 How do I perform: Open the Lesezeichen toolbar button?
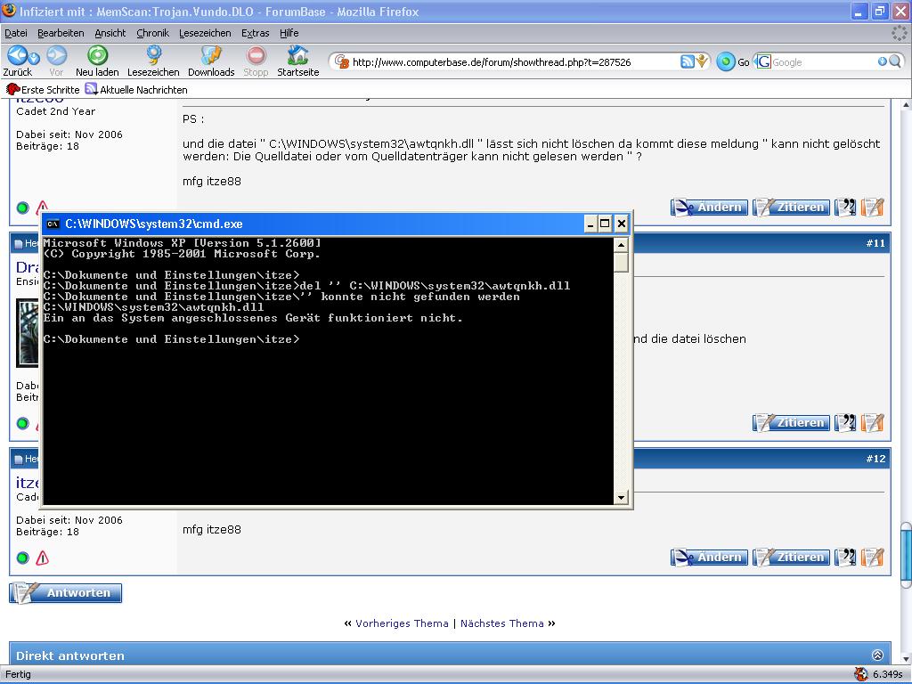pyautogui.click(x=153, y=61)
